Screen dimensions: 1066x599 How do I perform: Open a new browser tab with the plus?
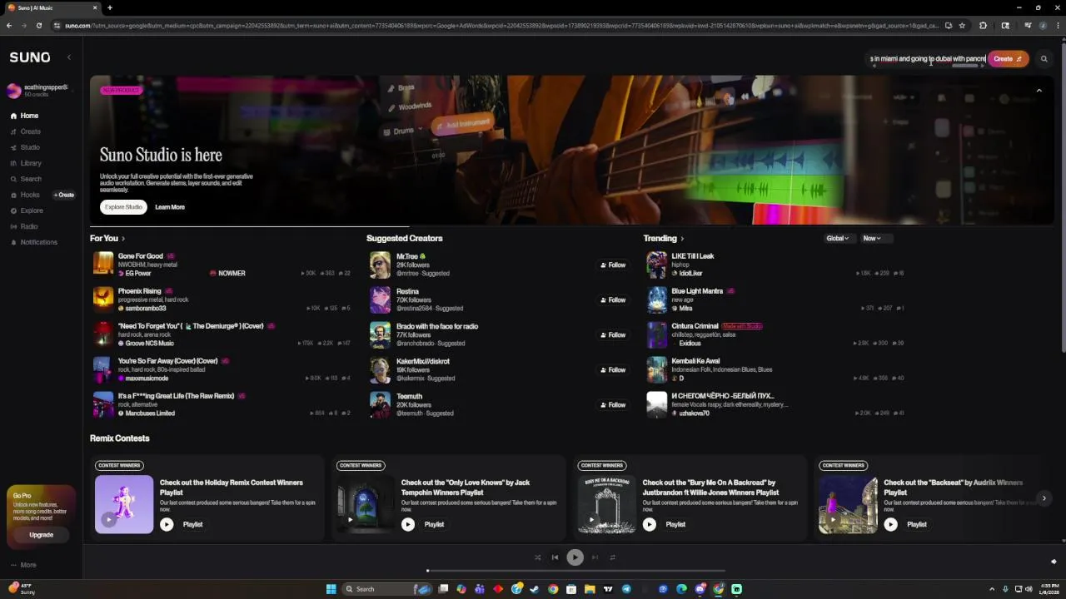click(x=109, y=7)
